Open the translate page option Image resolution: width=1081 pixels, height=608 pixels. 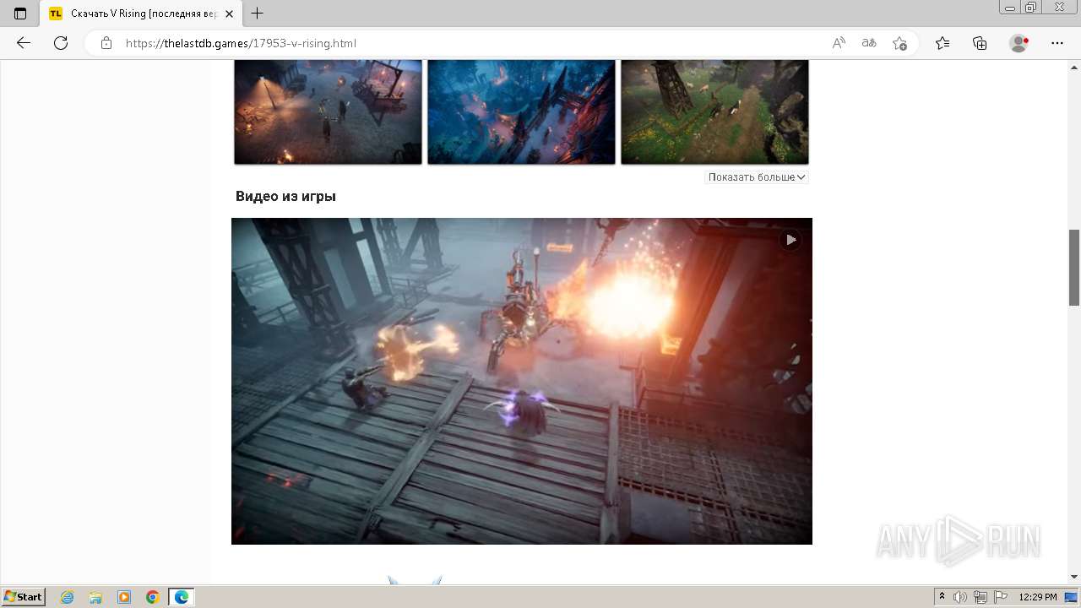869,43
